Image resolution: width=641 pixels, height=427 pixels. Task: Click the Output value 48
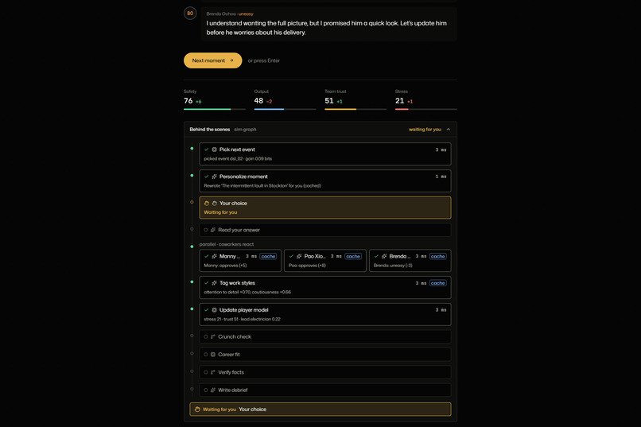(258, 100)
